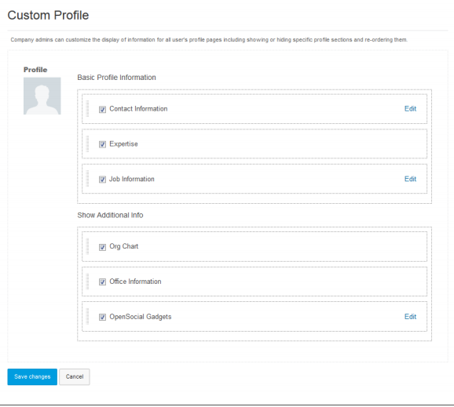Click the Save changes button
The width and height of the screenshot is (454, 407).
pos(32,376)
